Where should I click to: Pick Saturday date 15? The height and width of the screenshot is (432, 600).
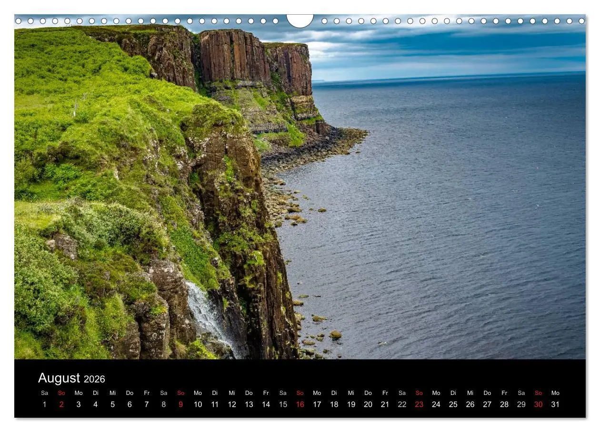point(283,404)
